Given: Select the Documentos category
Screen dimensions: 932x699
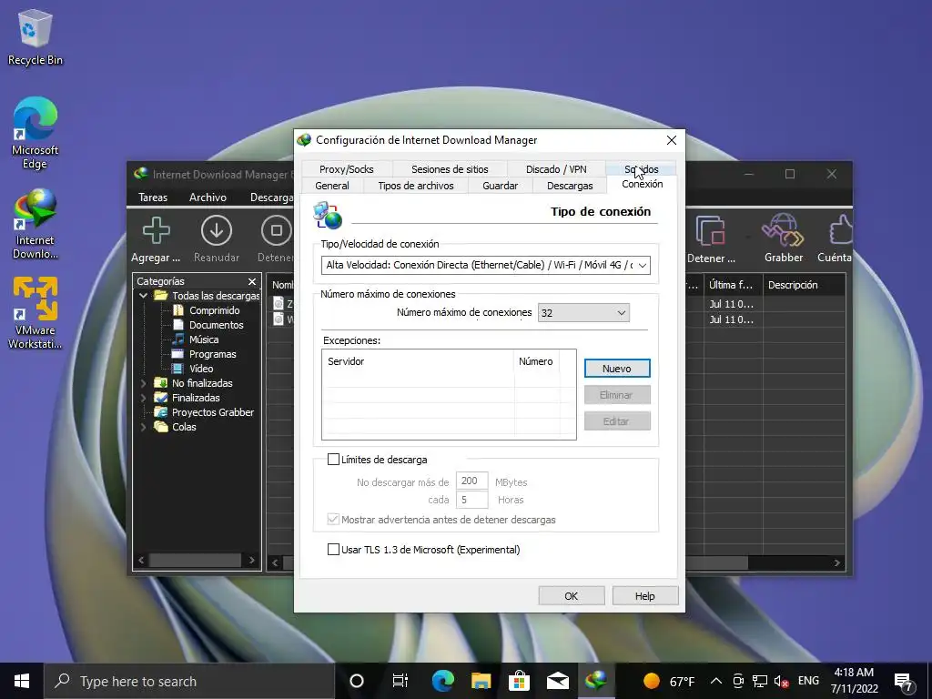Looking at the screenshot, I should coord(217,325).
